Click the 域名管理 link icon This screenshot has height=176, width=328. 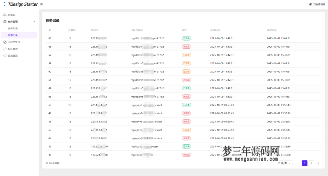5,49
